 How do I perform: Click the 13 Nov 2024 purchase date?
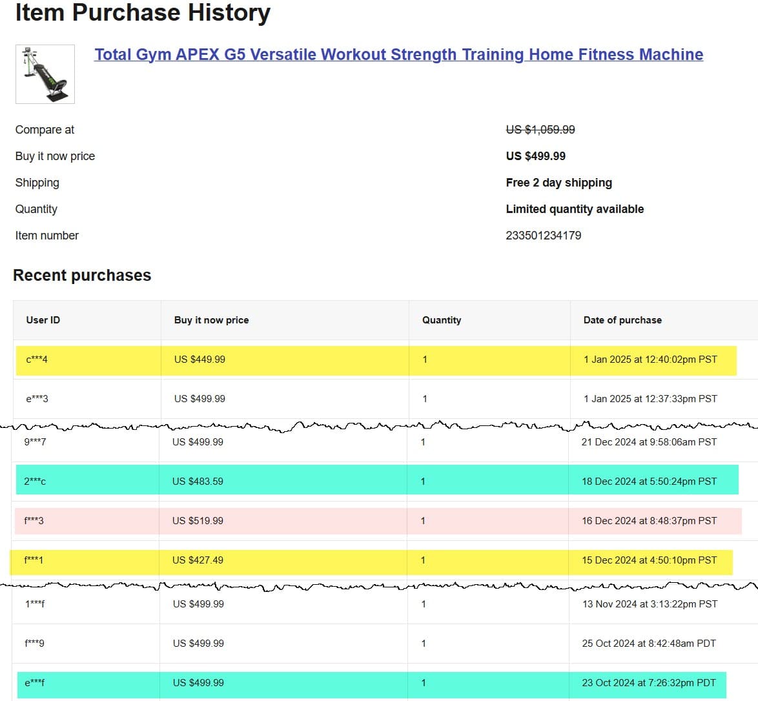pos(650,604)
